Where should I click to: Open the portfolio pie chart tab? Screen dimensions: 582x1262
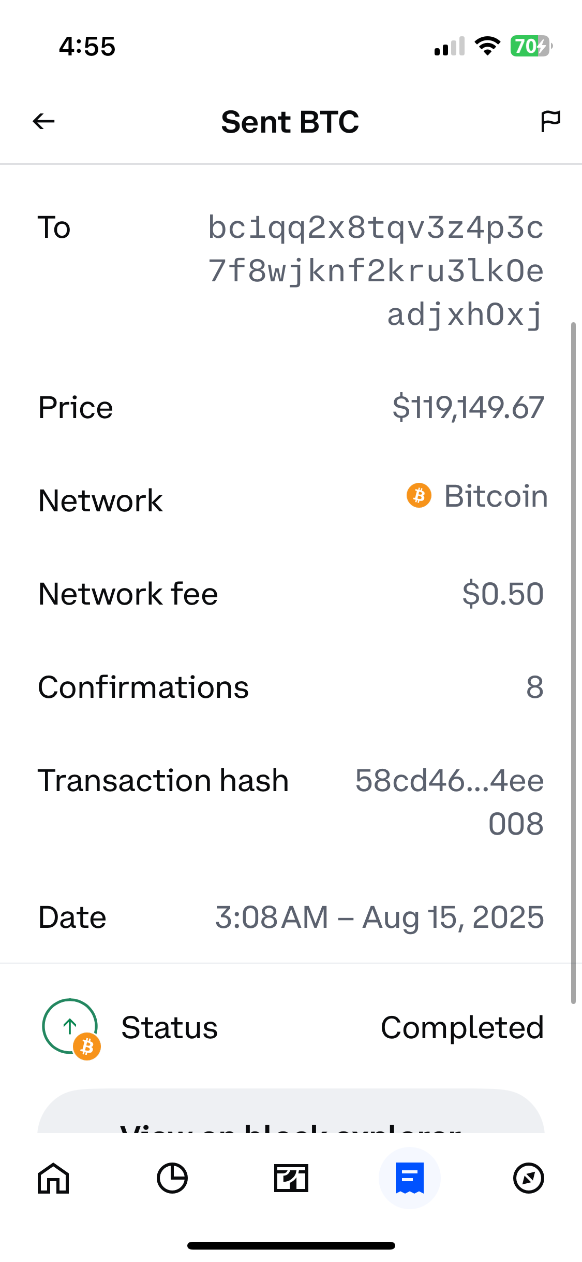coord(172,1178)
